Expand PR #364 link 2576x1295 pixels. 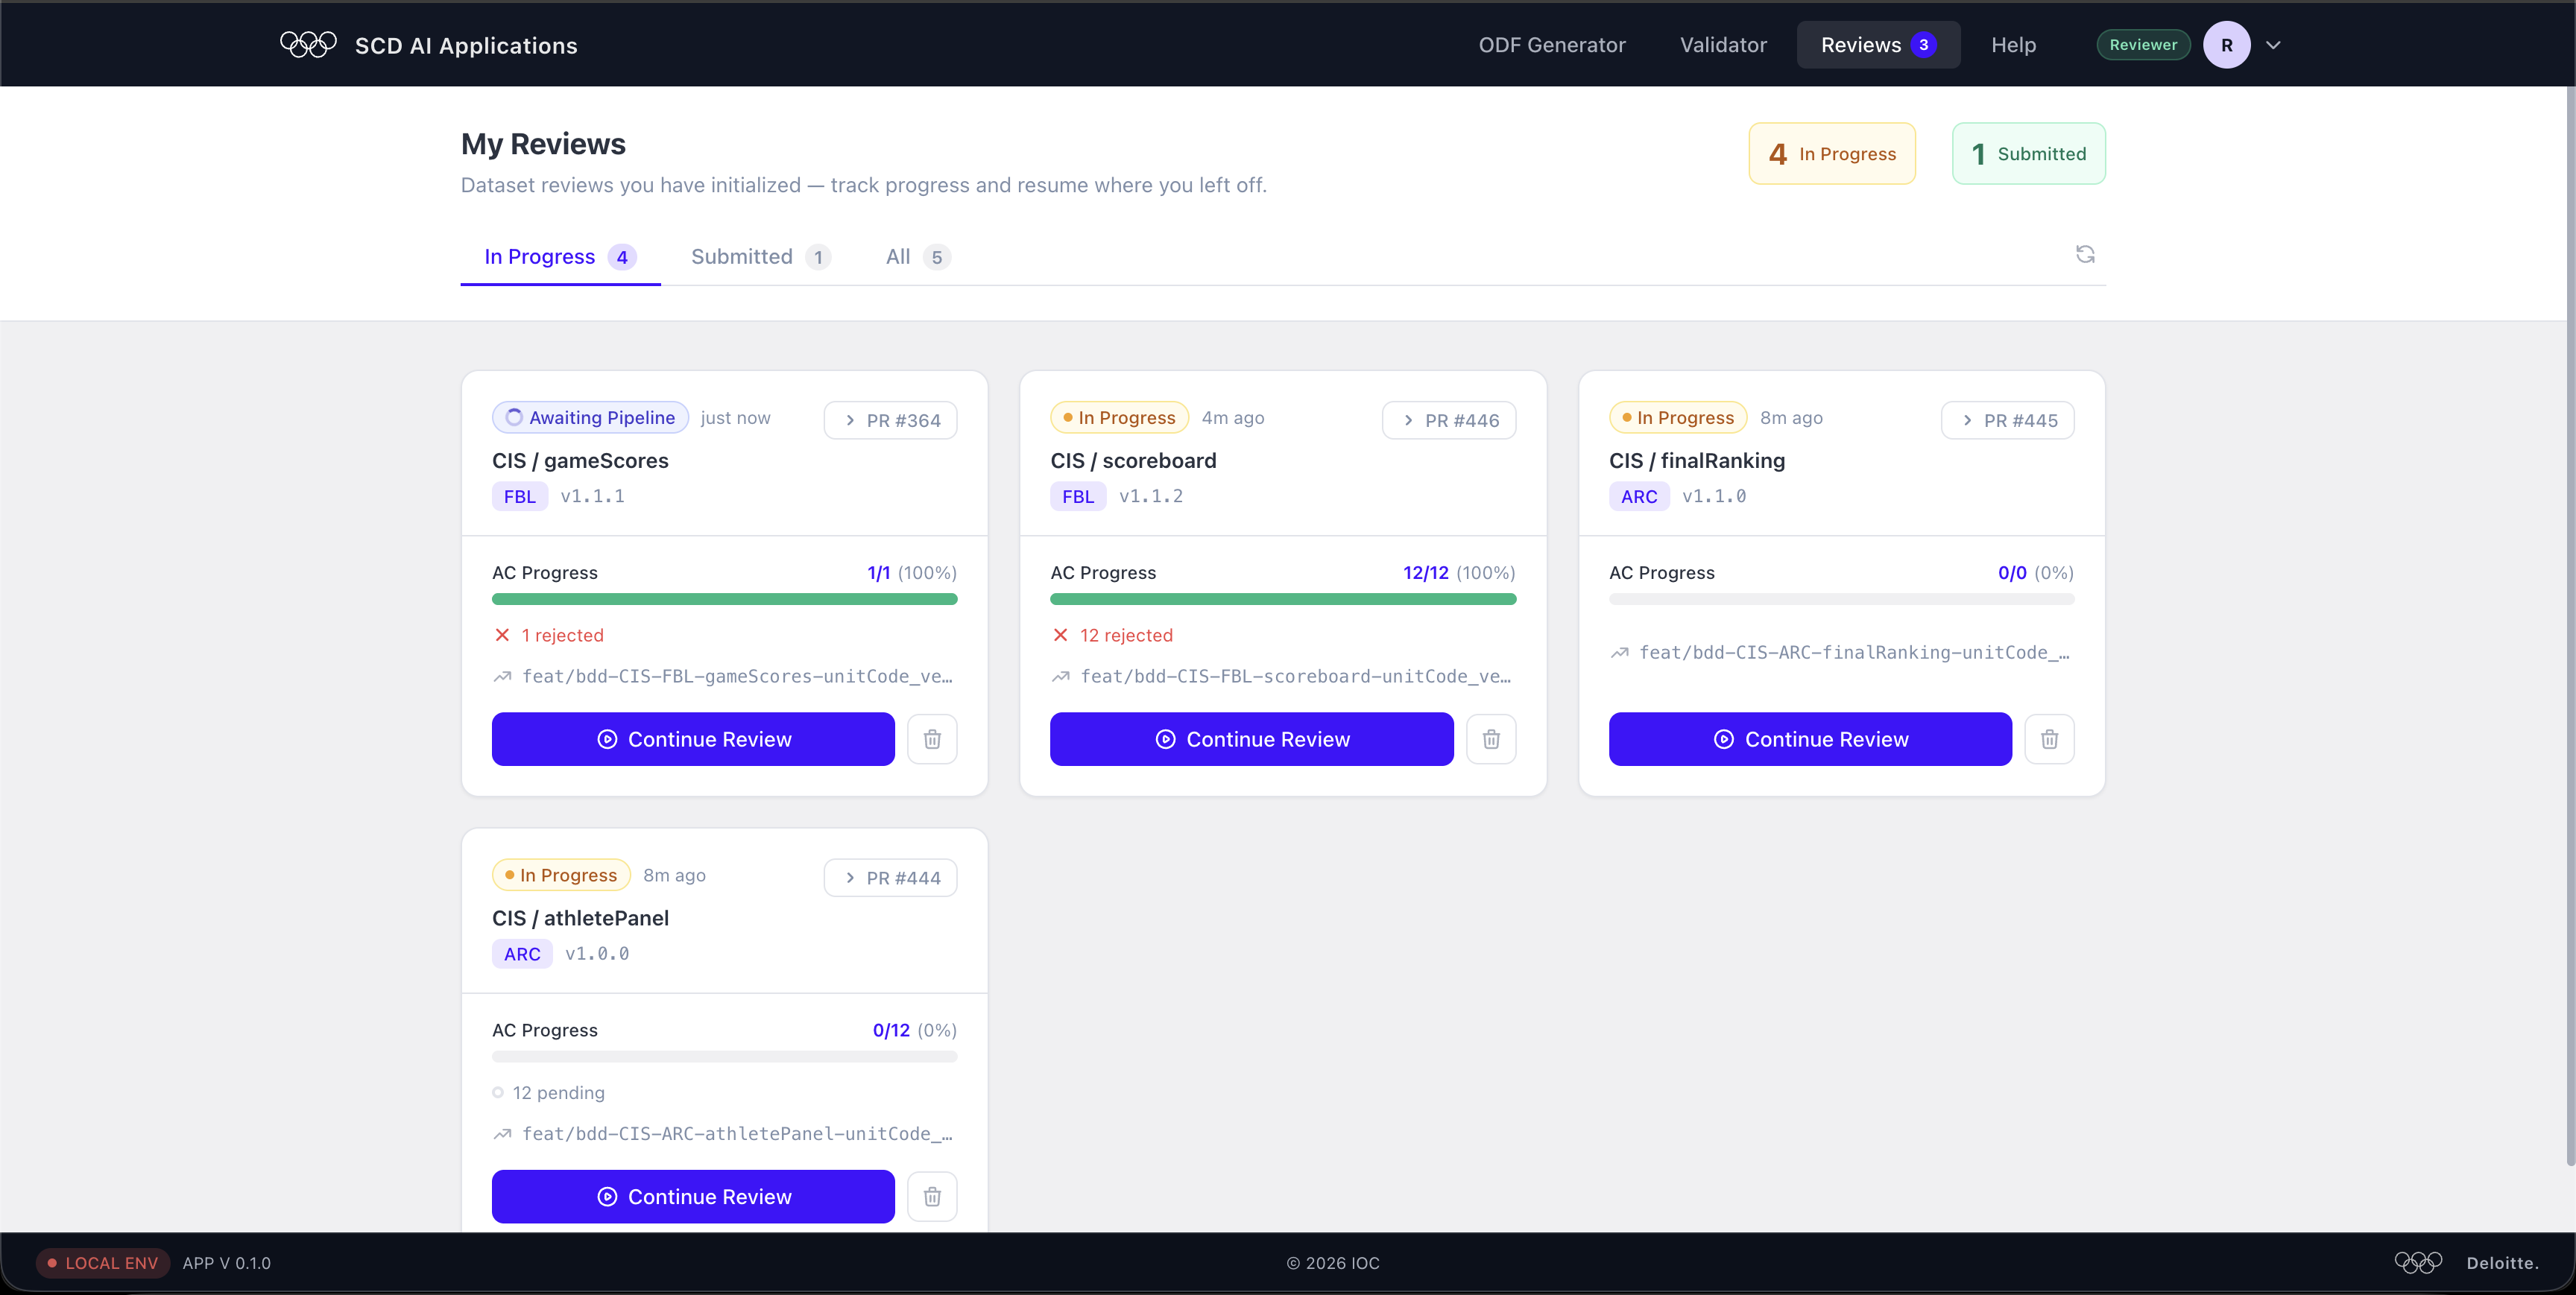click(890, 420)
